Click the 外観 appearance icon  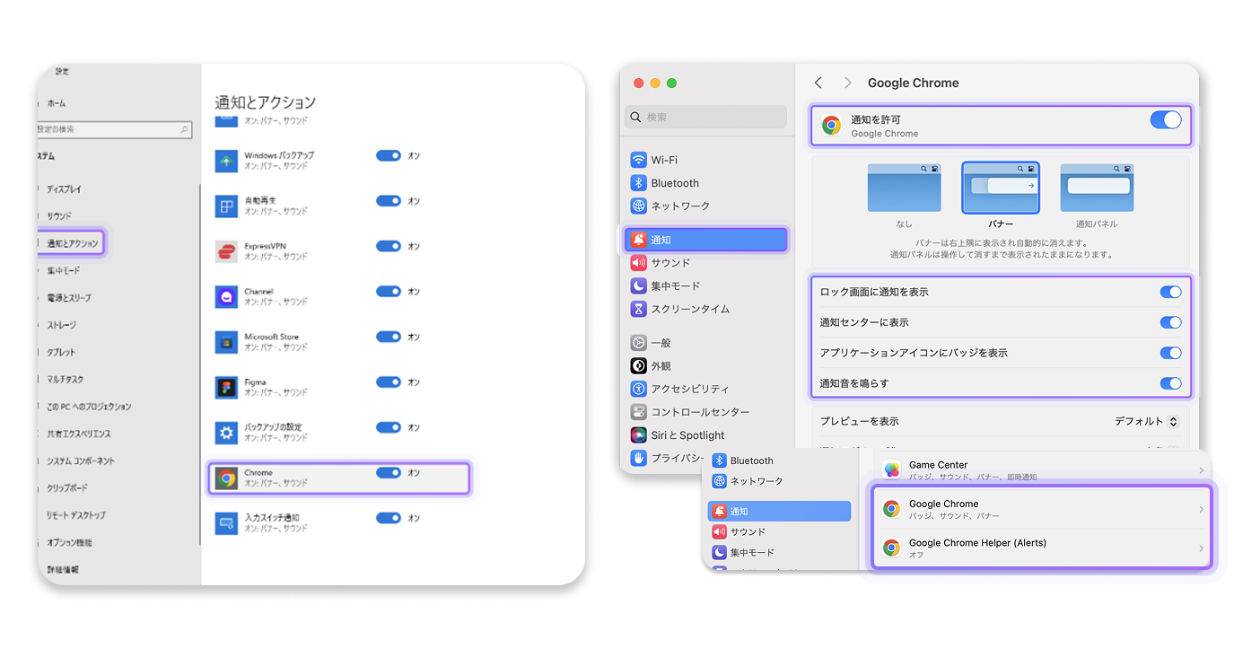click(x=639, y=366)
